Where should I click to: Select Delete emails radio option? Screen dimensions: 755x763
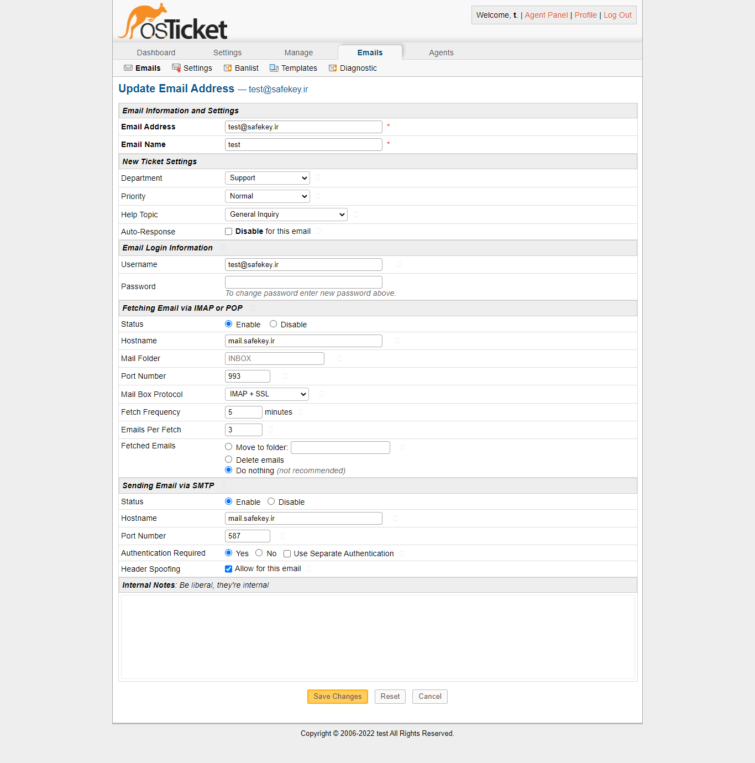coord(229,459)
